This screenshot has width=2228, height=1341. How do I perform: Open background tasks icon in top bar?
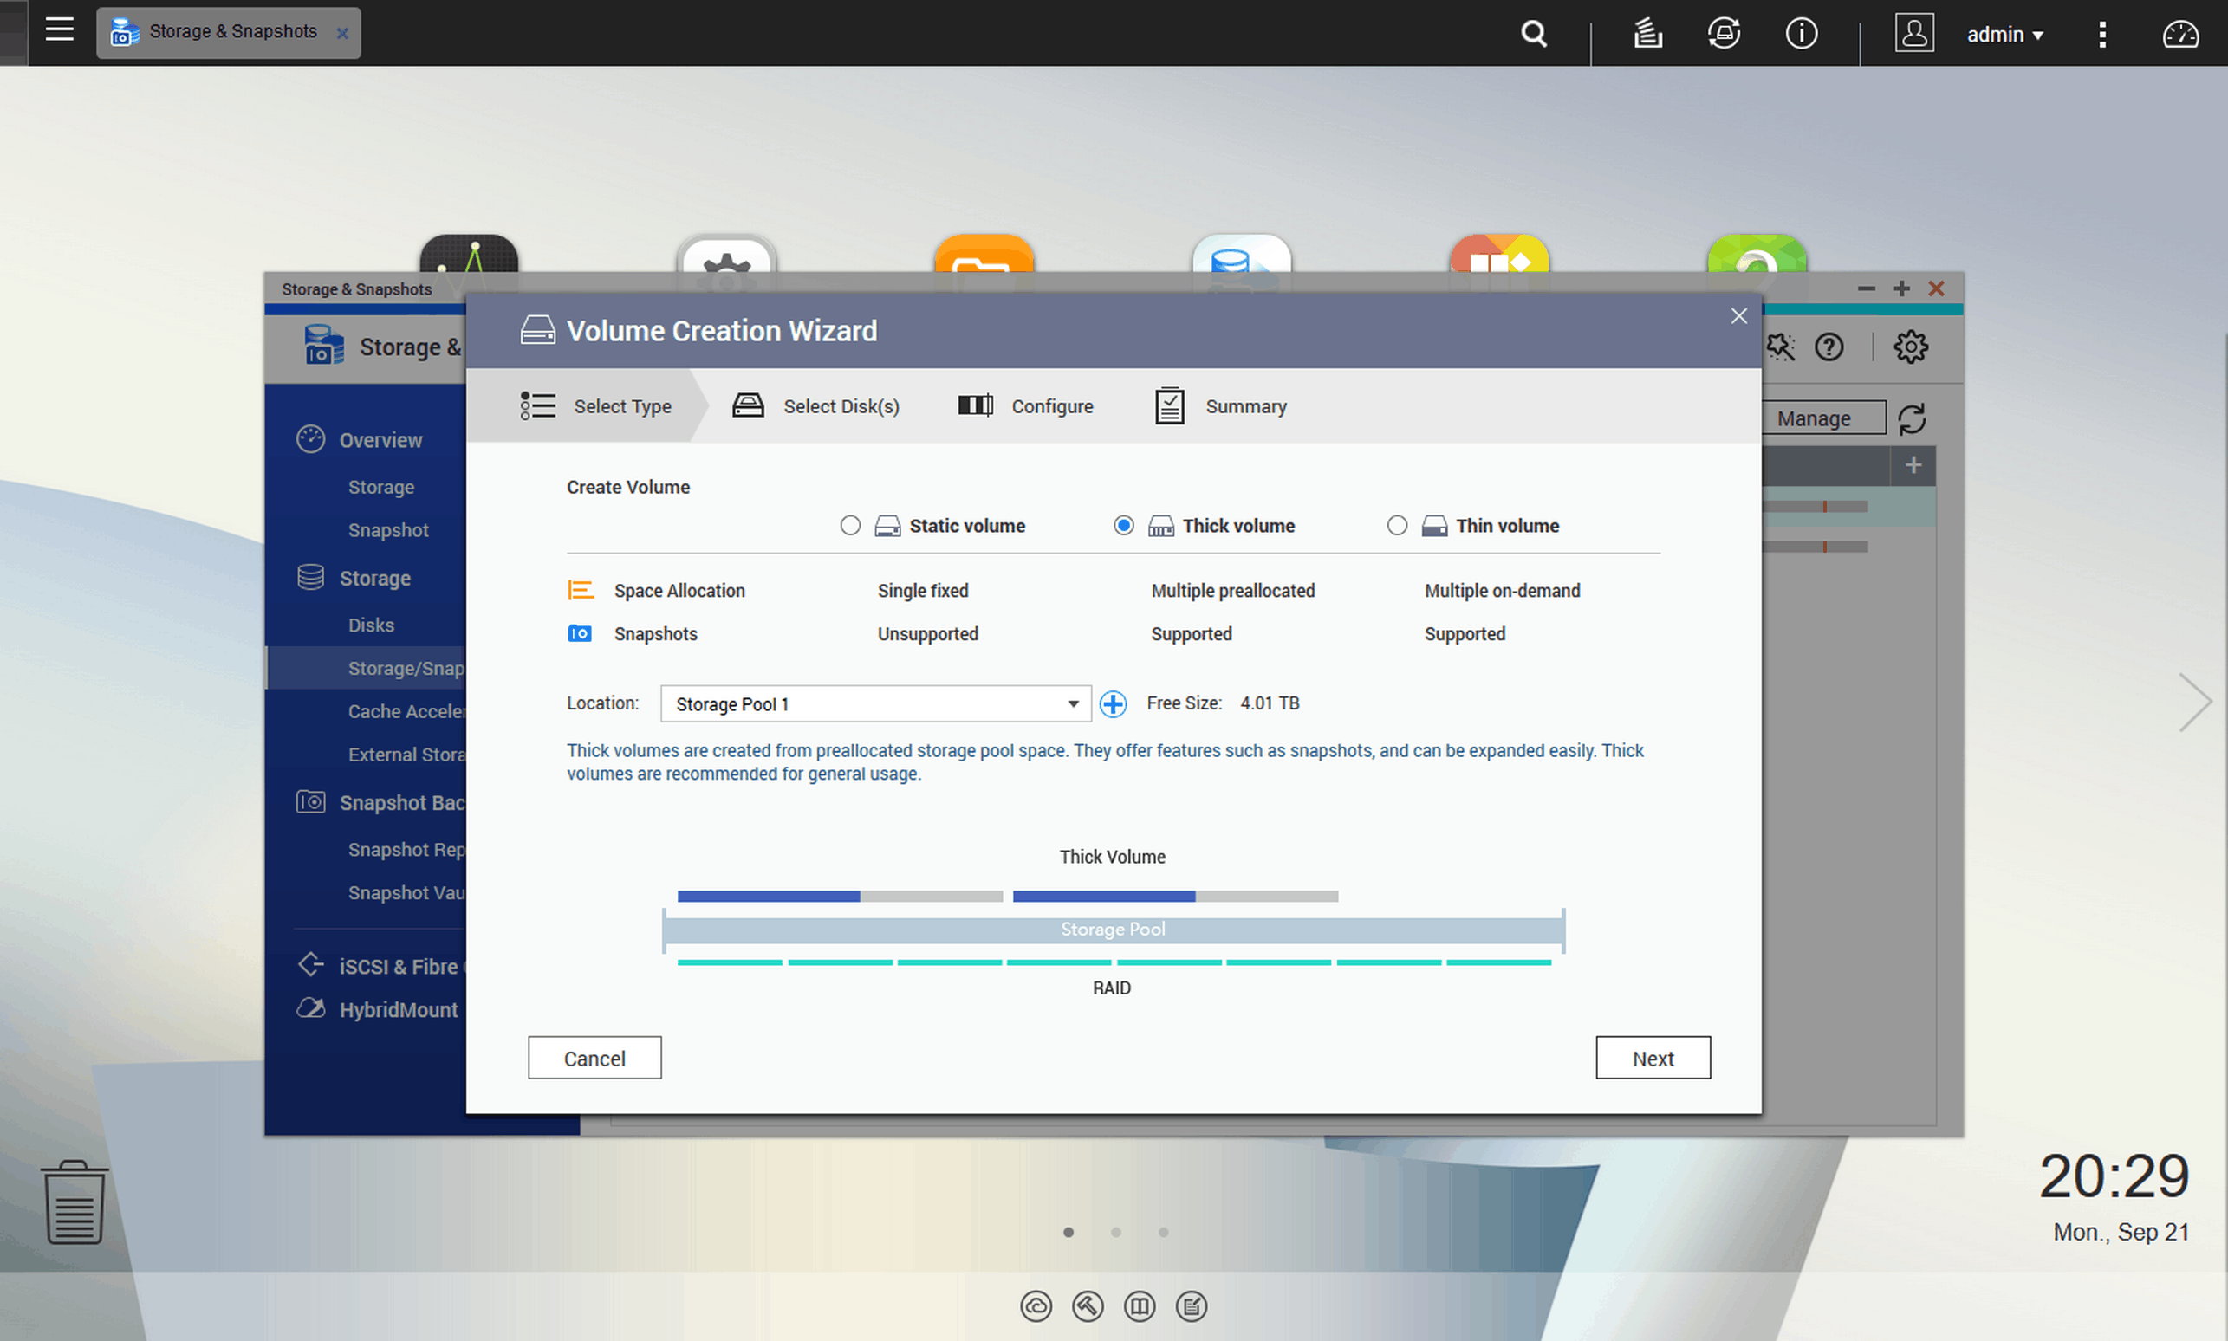tap(1647, 34)
